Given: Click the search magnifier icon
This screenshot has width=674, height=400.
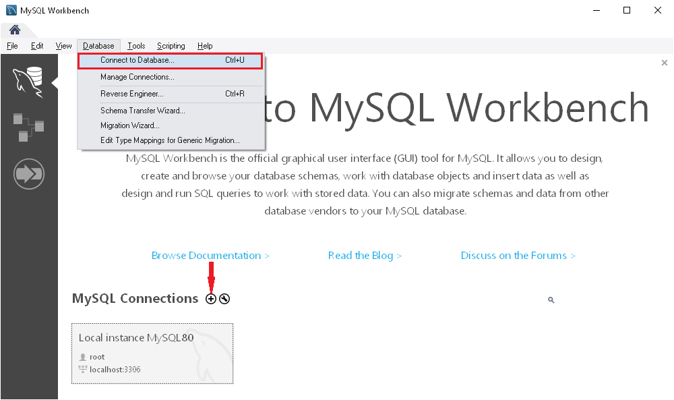Looking at the screenshot, I should (551, 299).
